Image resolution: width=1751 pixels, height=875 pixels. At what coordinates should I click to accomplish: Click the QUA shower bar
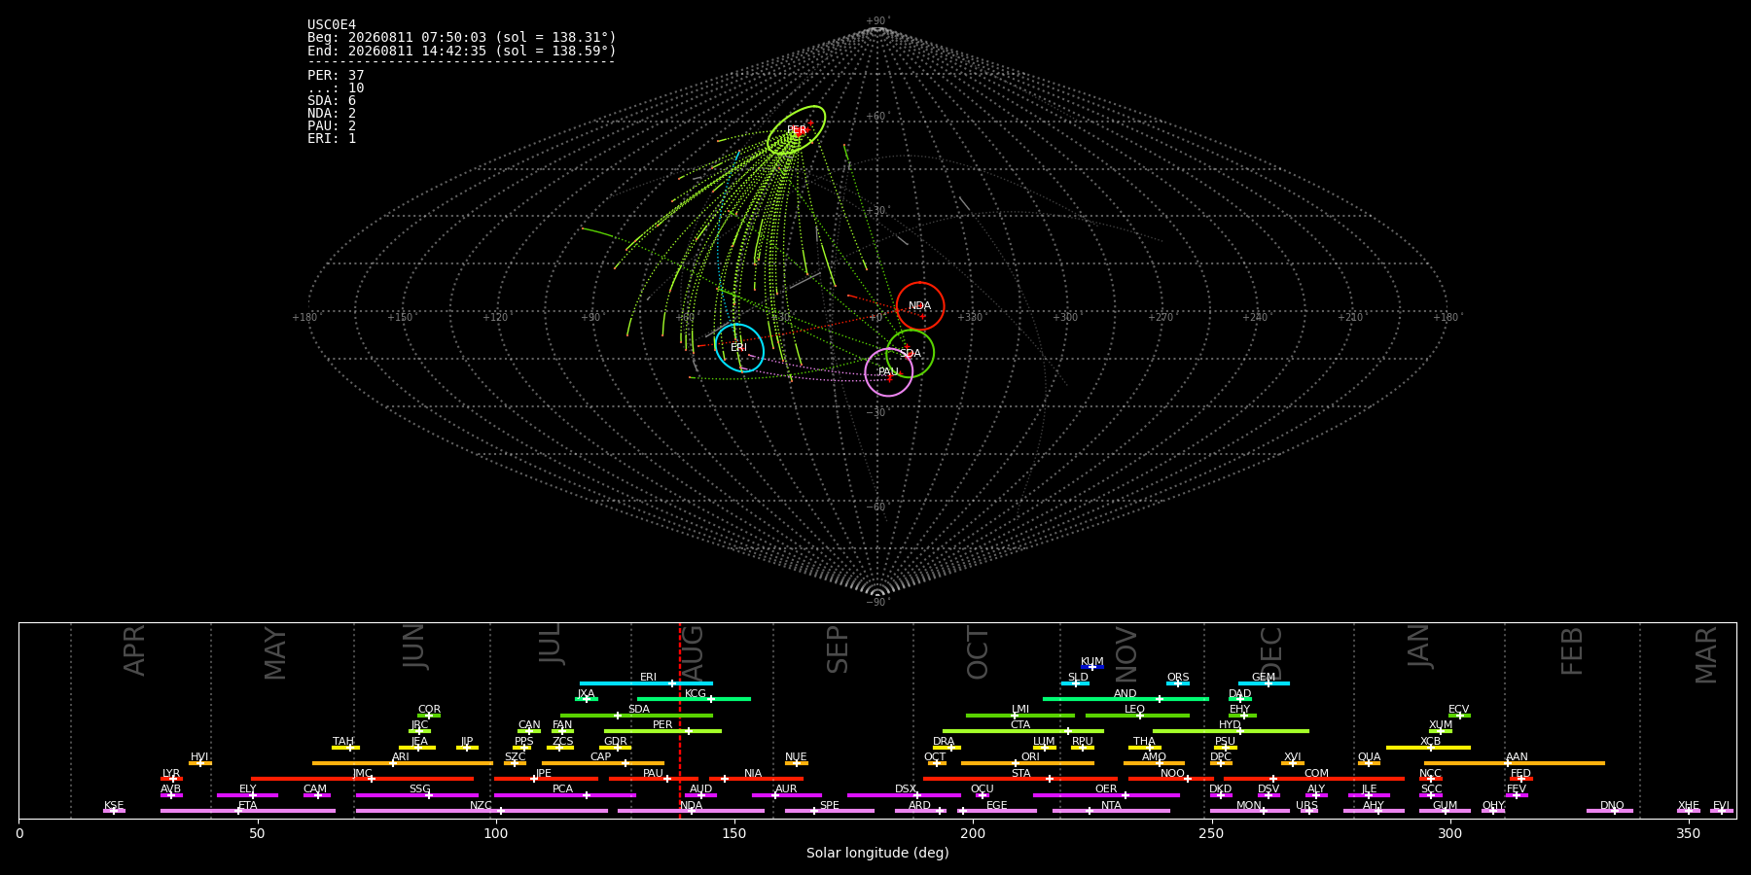pos(1369,763)
